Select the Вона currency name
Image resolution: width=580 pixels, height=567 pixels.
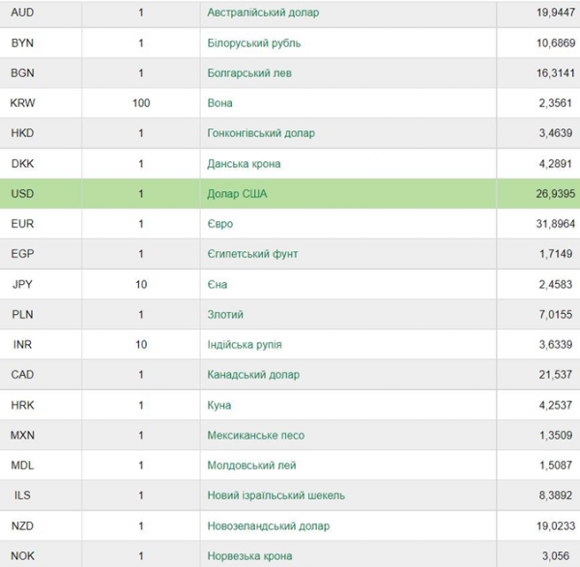(219, 103)
